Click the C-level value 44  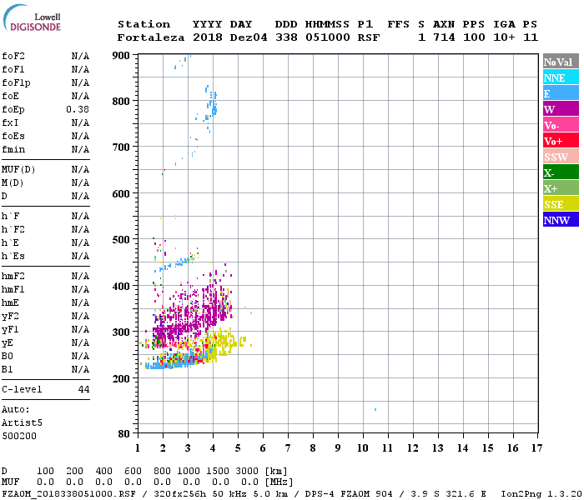pos(83,389)
